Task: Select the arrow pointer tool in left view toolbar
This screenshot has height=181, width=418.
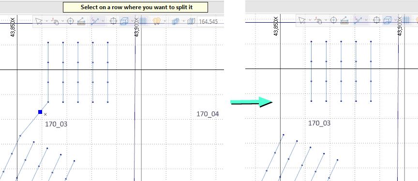Action: click(39, 21)
